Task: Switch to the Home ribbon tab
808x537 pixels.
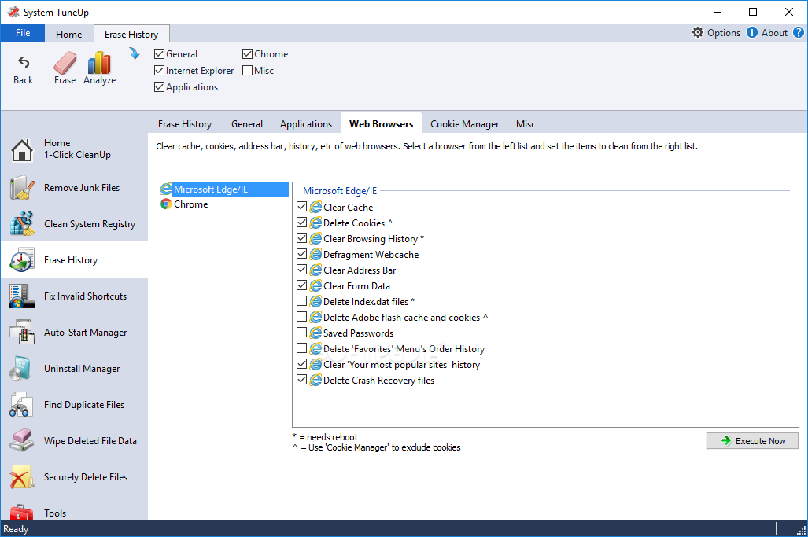Action: (x=69, y=34)
